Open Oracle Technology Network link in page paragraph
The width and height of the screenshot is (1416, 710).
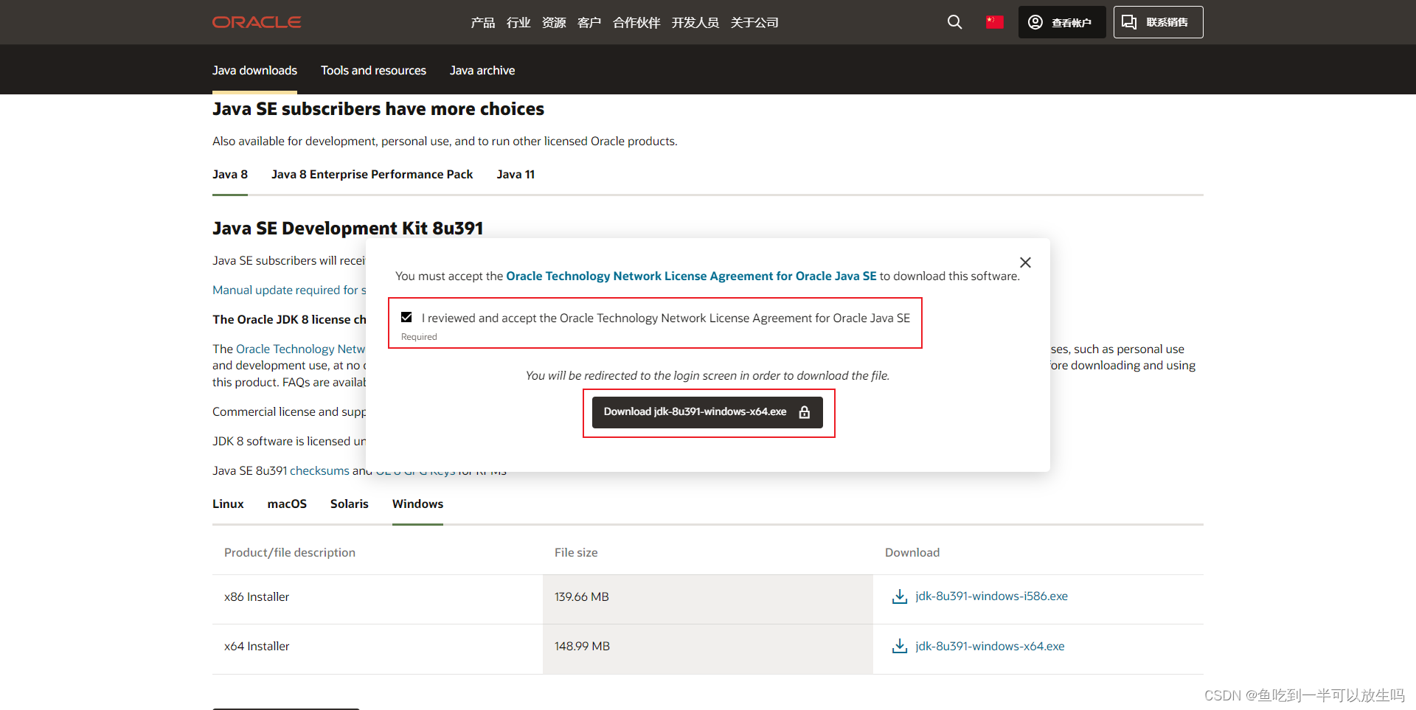300,349
